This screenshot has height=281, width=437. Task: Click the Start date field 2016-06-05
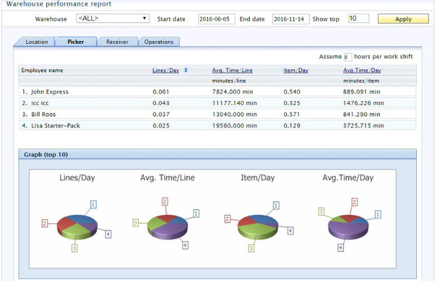pyautogui.click(x=216, y=19)
